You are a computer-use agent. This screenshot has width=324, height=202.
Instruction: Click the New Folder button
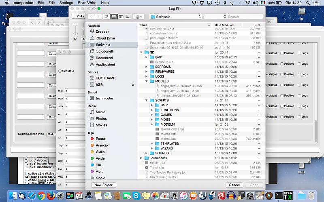click(103, 185)
